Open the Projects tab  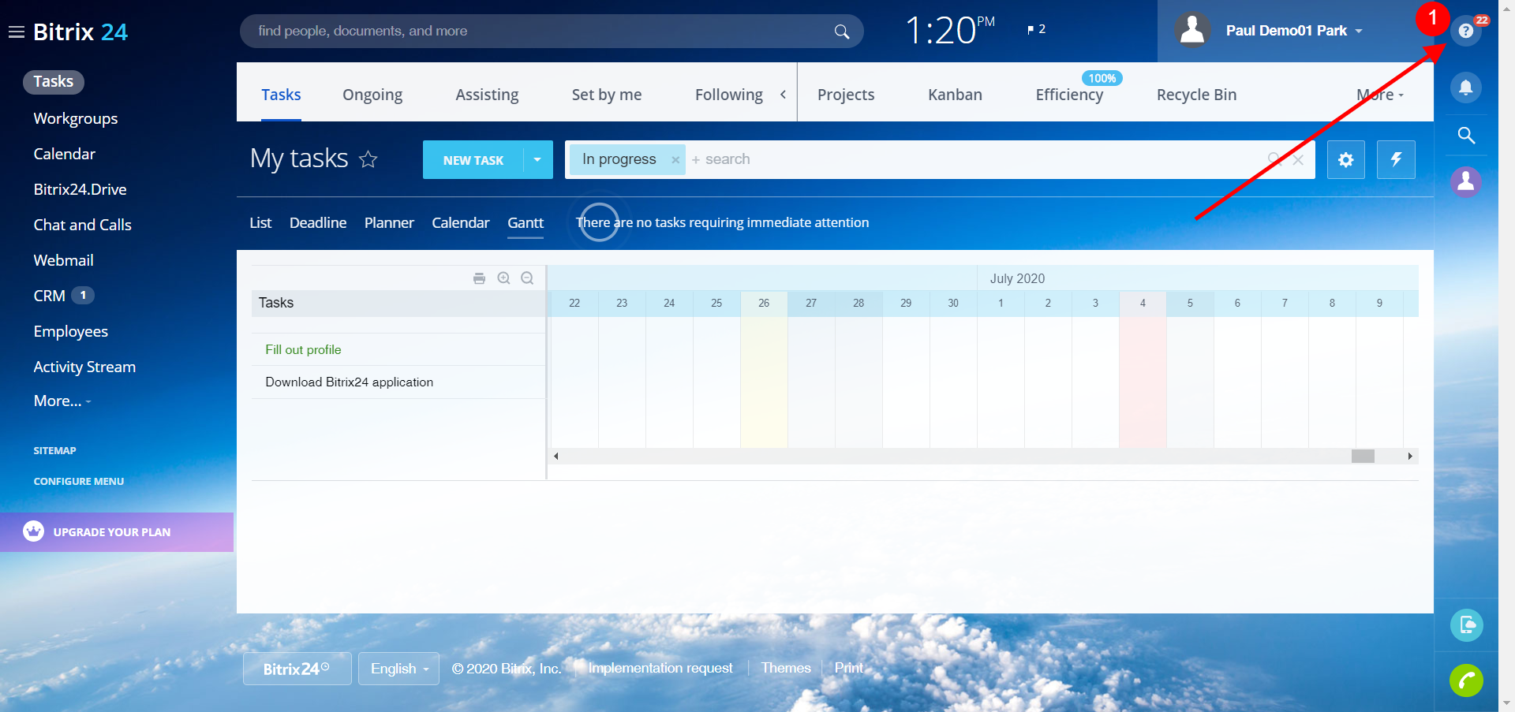click(x=846, y=95)
